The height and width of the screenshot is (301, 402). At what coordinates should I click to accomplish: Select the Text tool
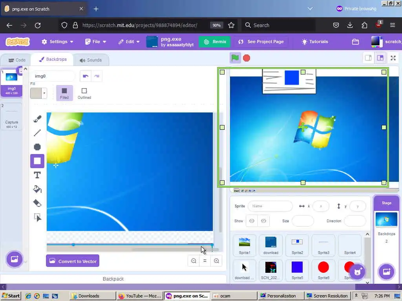(37, 175)
